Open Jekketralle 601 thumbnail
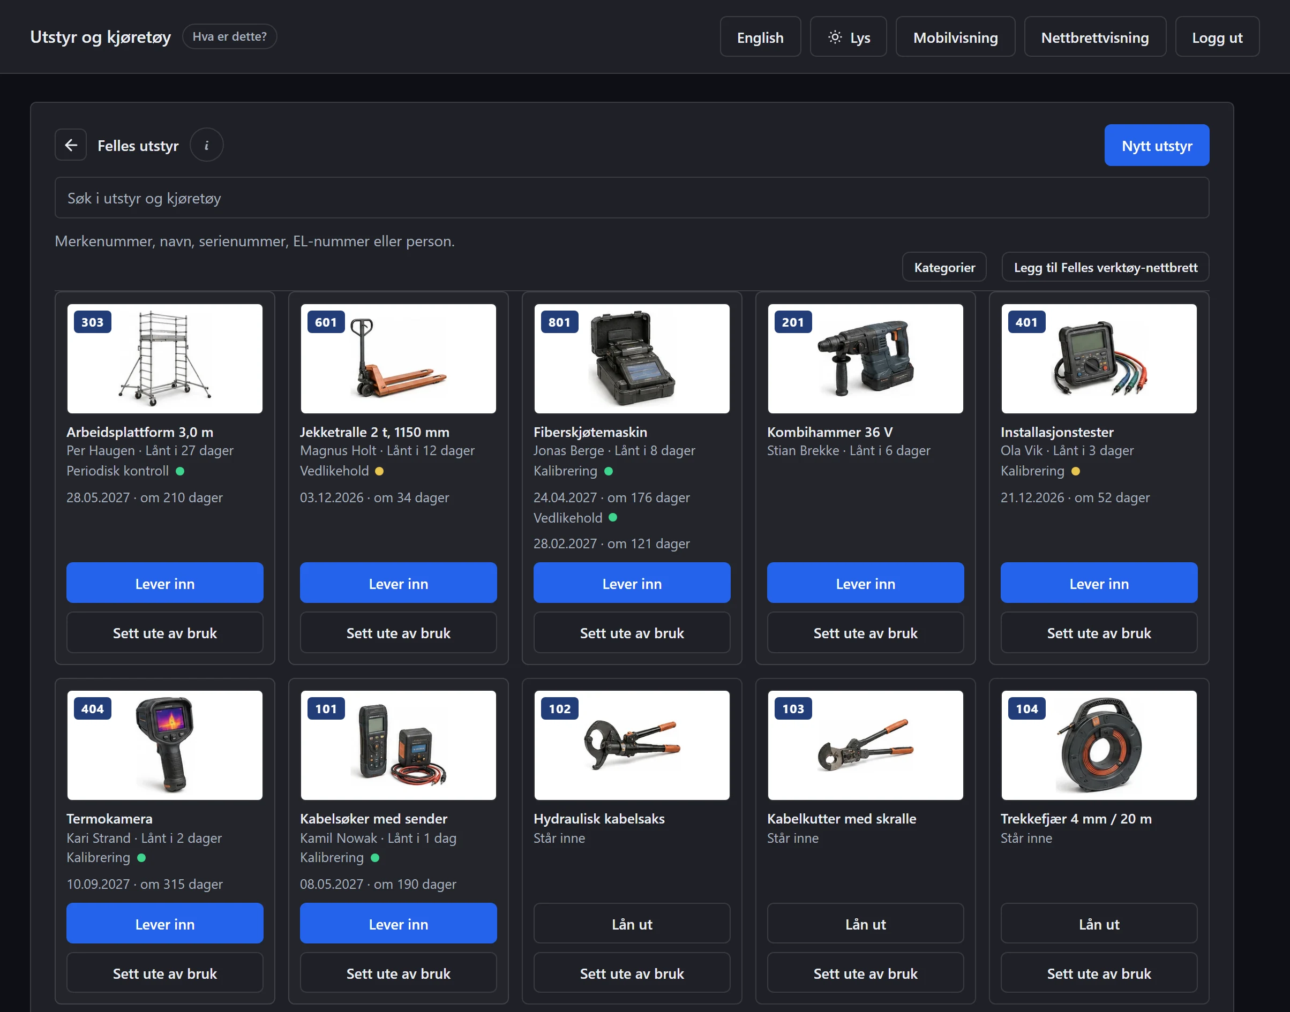The image size is (1290, 1012). [399, 359]
